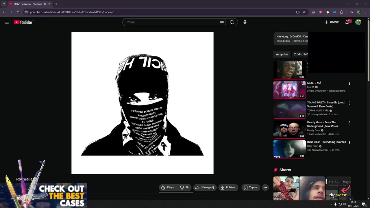Screen dimensions: 370x208
Task: Open Chrome three-dot menu
Action: coord(366,12)
